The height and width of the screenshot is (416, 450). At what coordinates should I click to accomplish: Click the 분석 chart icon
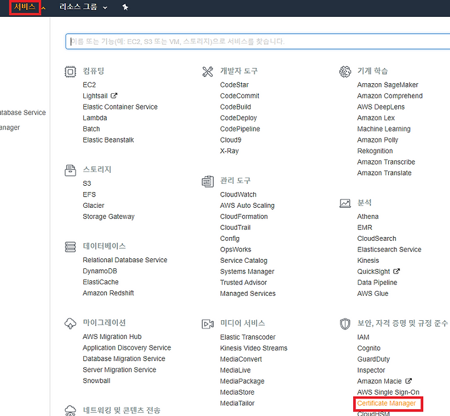[344, 203]
